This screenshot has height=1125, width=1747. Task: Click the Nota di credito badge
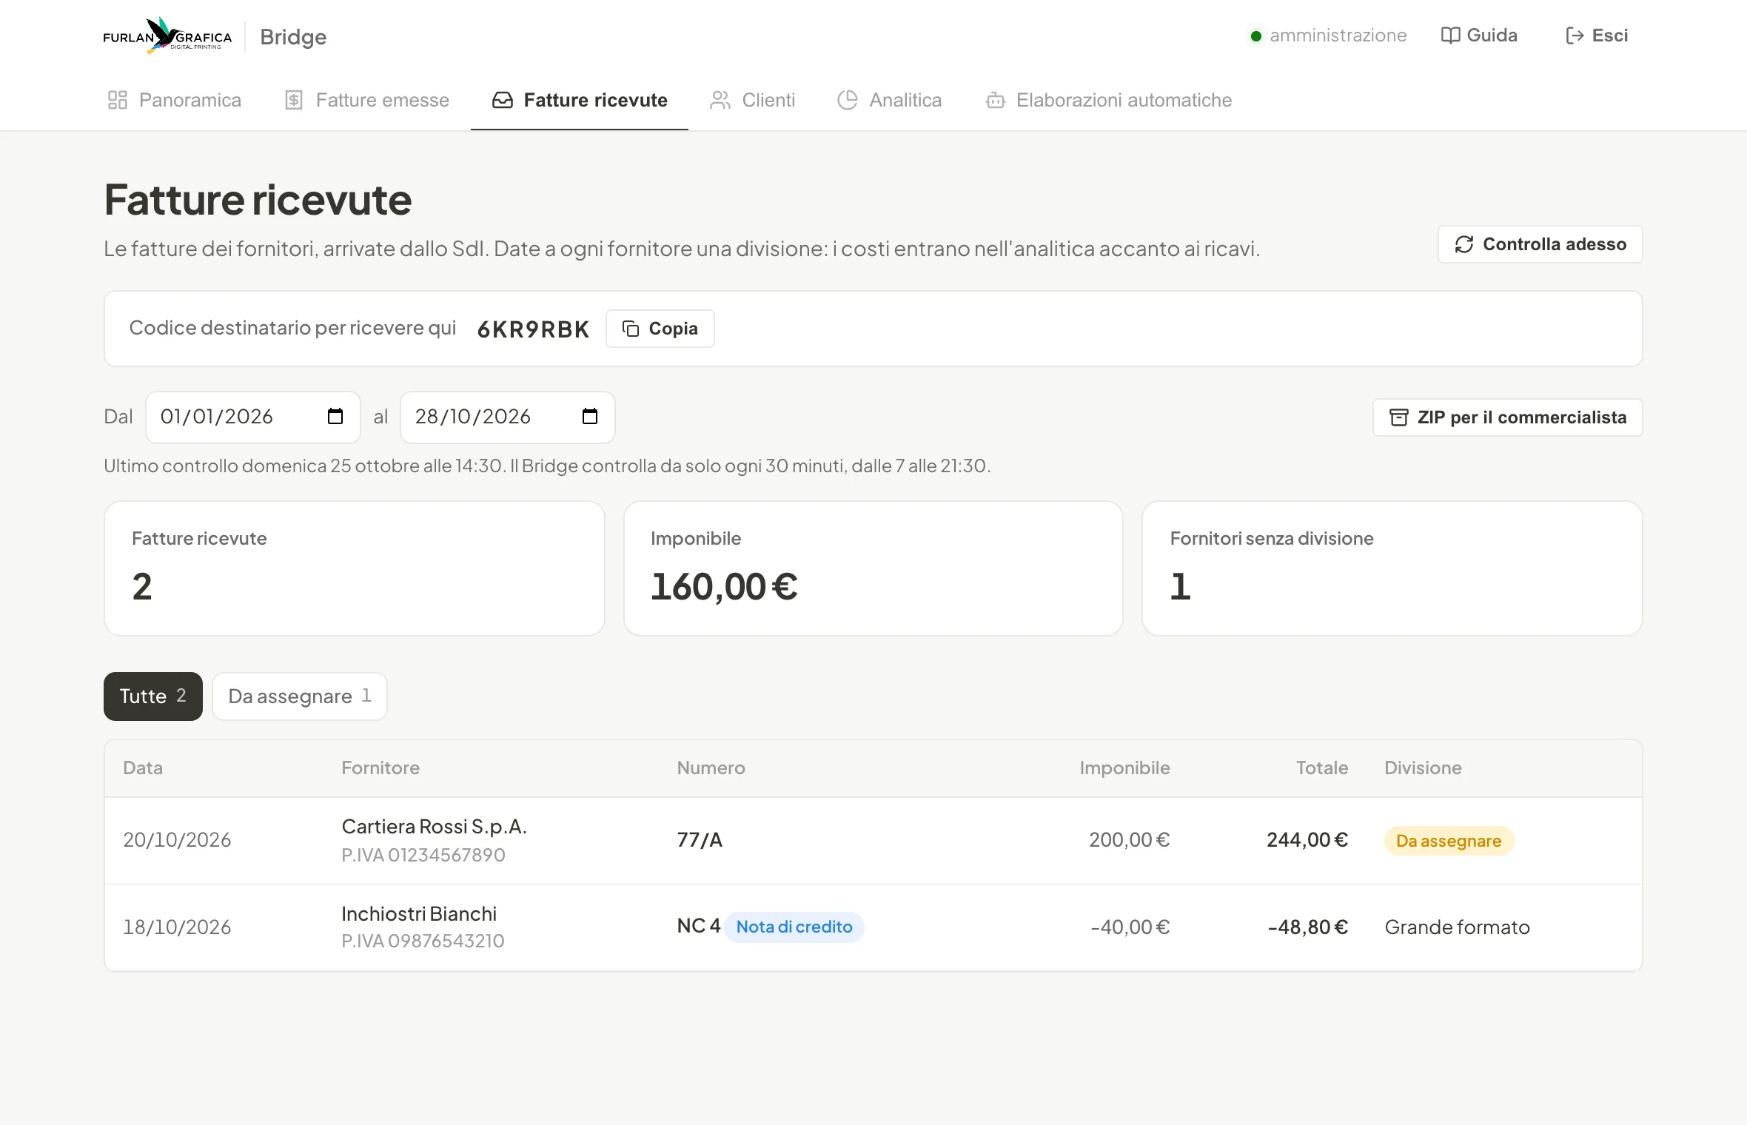[794, 927]
